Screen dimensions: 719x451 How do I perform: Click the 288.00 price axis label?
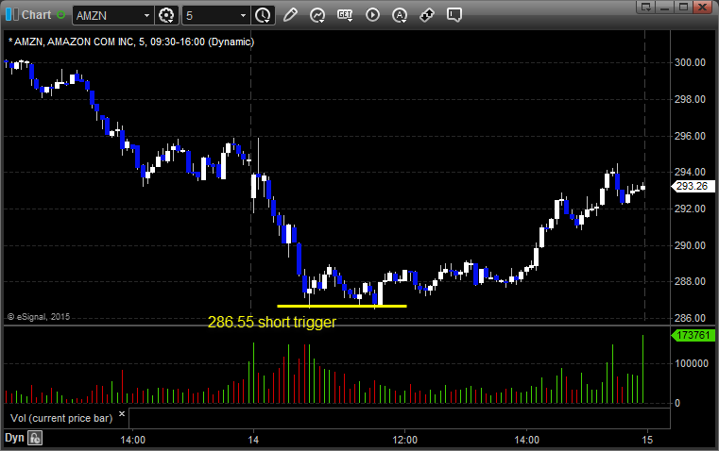[690, 281]
